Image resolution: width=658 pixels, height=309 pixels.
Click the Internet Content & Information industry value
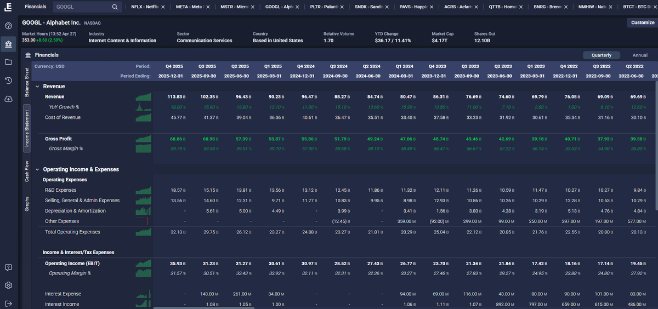122,41
